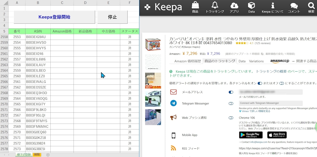This screenshot has width=317, height=157.
Task: Click the Mobile App phone icon
Action: coord(173,135)
